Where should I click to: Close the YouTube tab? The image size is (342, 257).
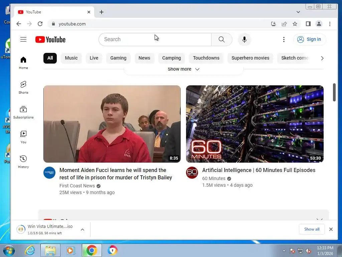click(89, 12)
